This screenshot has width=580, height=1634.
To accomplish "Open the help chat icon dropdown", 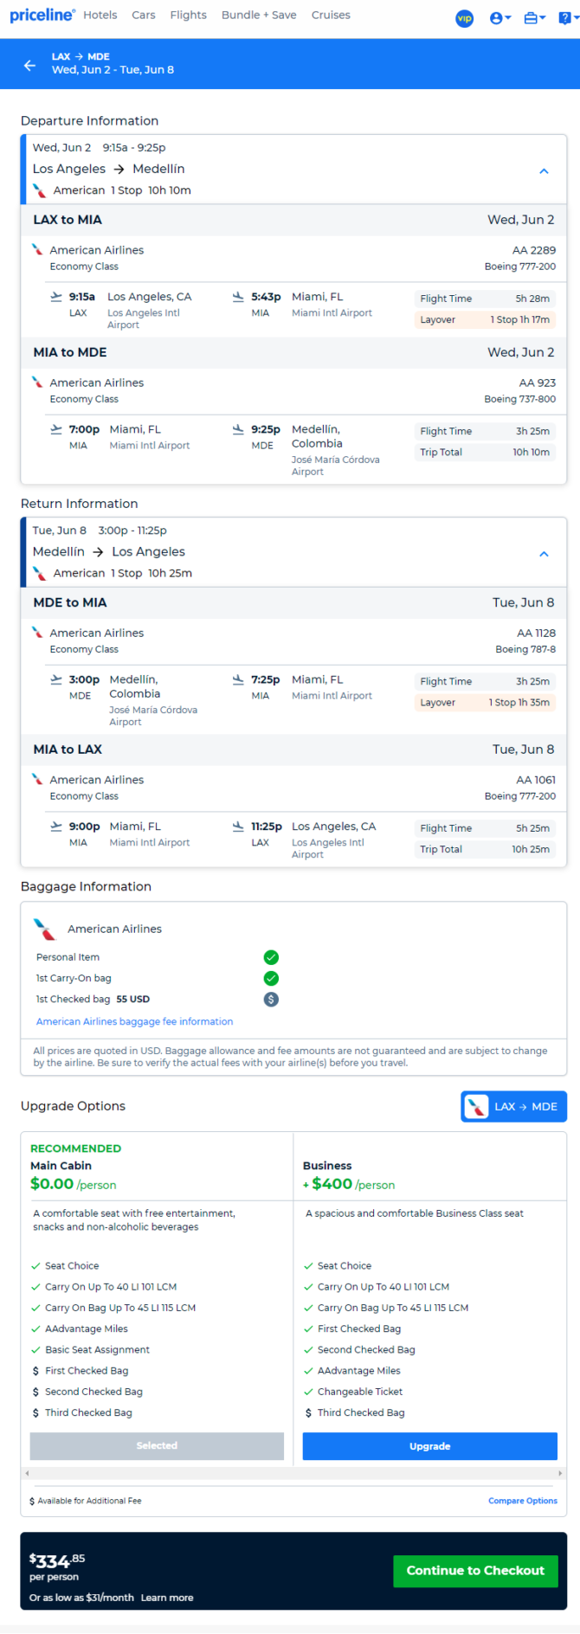I will (568, 17).
